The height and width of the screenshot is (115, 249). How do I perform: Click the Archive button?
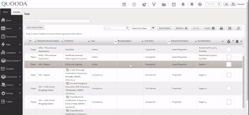pos(196,28)
